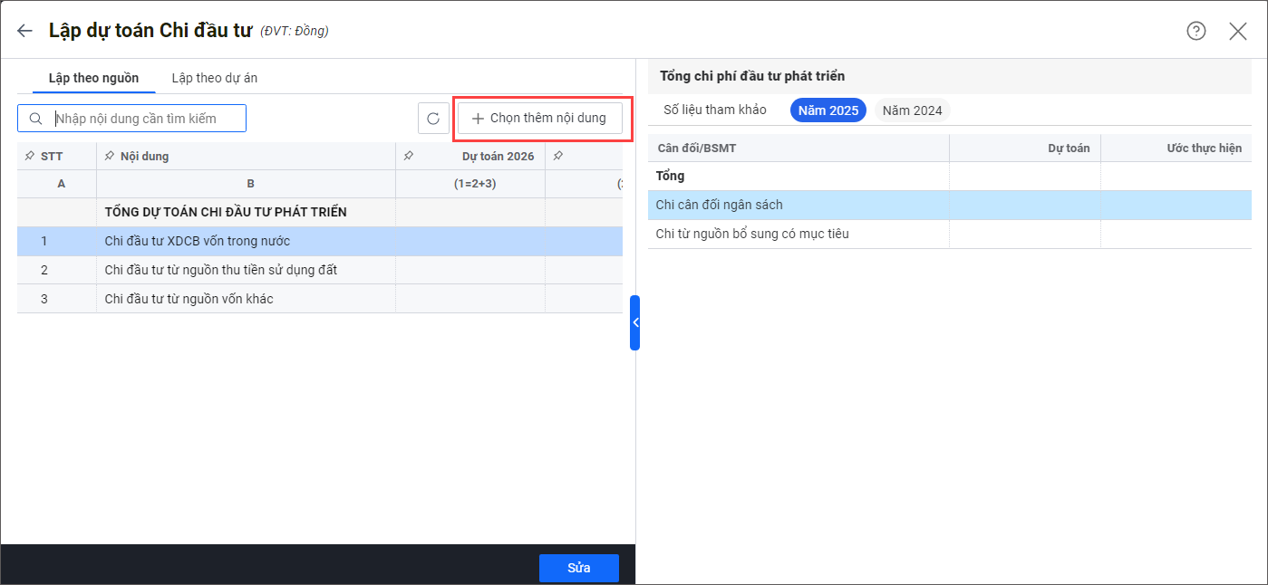The height and width of the screenshot is (585, 1268).
Task: Click pin icon on Nội dung column
Action: coord(109,157)
